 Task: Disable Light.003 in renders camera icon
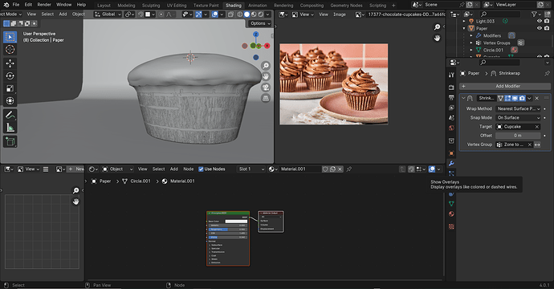pyautogui.click(x=547, y=21)
